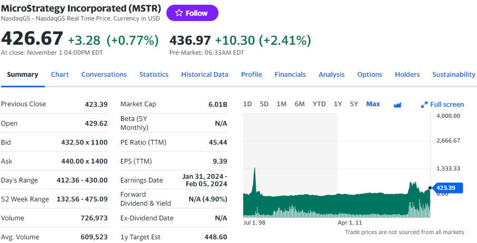Open the chart in Full screen

click(x=446, y=105)
